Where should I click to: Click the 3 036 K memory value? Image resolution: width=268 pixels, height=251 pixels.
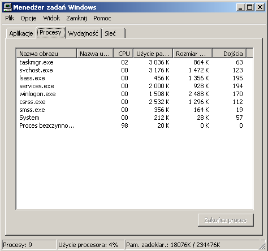click(159, 62)
